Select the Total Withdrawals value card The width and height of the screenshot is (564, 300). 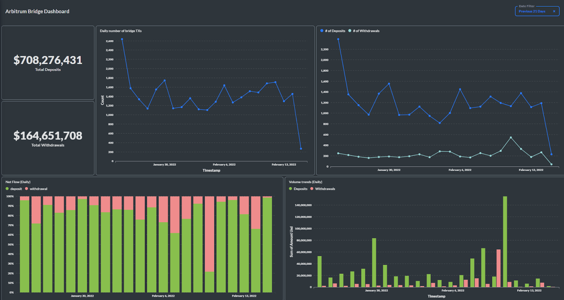[48, 138]
